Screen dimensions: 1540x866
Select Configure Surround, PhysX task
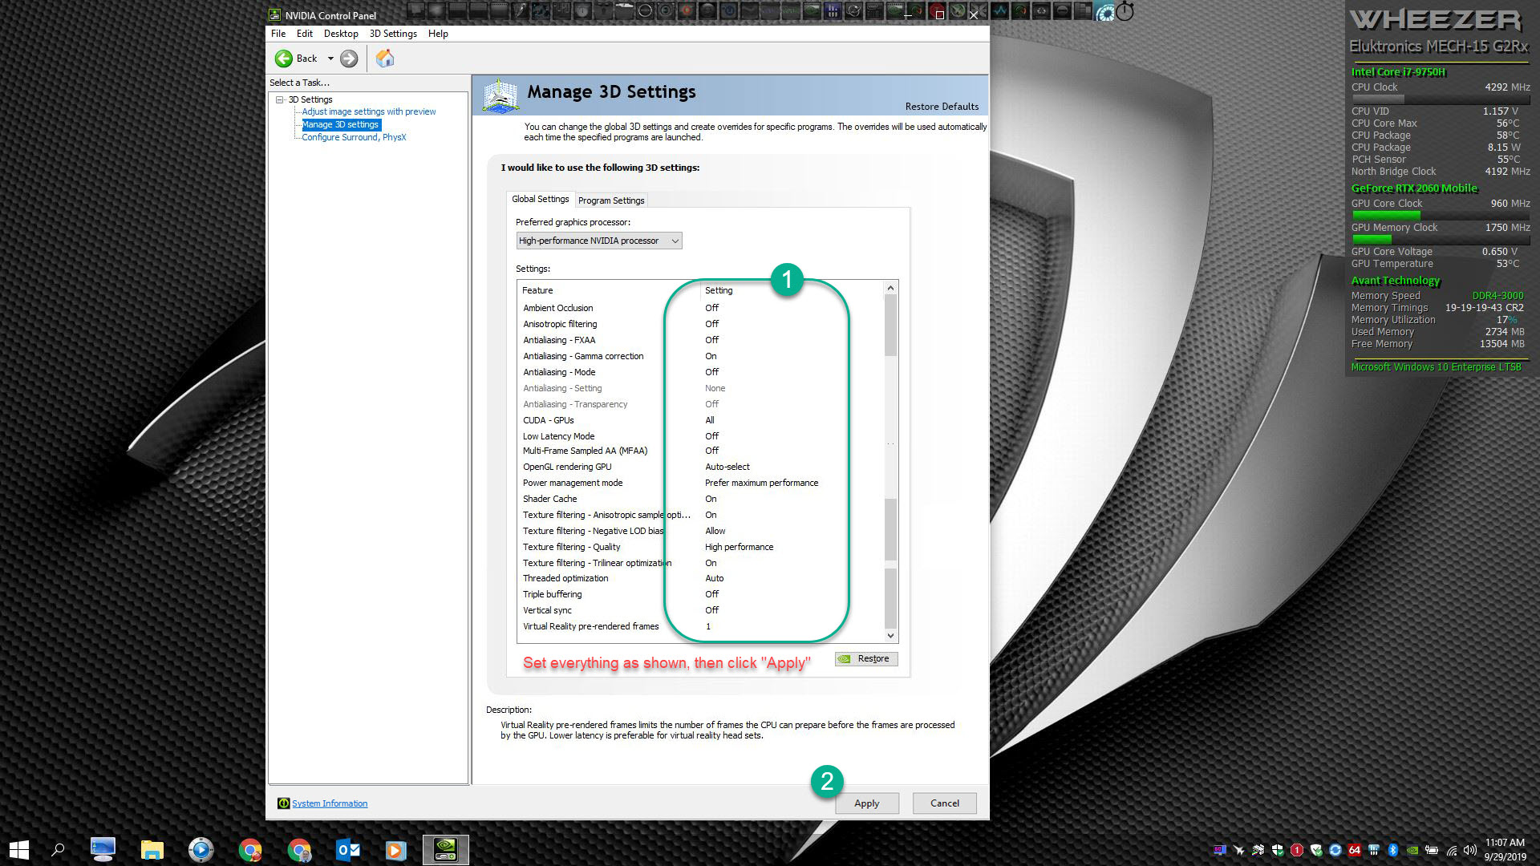pos(354,138)
